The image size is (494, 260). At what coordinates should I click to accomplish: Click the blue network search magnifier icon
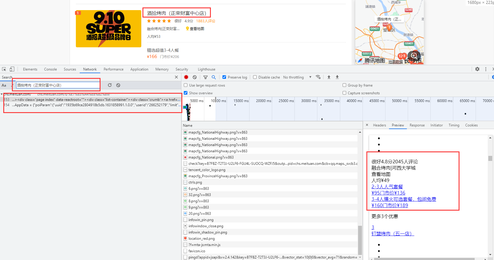[x=214, y=77]
